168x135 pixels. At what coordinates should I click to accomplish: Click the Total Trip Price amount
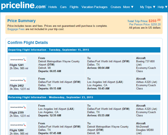point(155,21)
